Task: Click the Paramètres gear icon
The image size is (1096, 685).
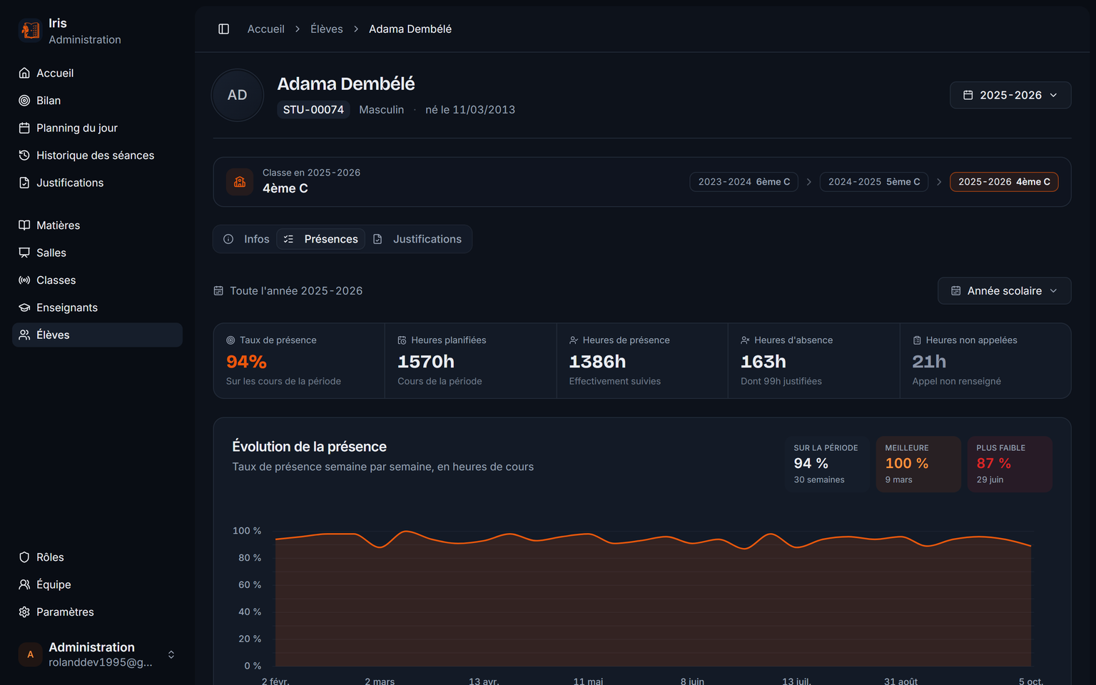Action: pos(24,612)
